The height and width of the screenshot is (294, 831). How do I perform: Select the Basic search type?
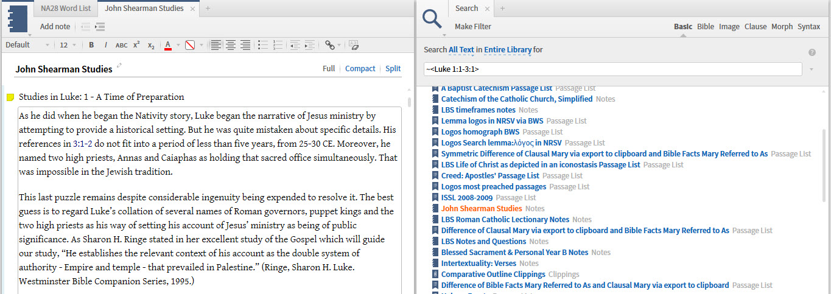coord(683,27)
